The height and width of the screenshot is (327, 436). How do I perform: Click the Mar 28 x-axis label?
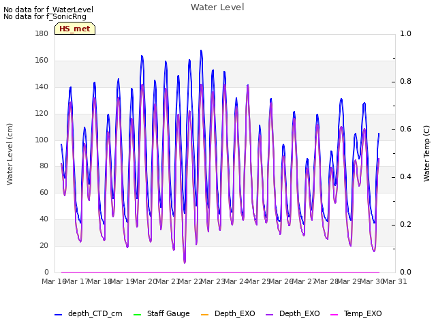tap(327, 281)
